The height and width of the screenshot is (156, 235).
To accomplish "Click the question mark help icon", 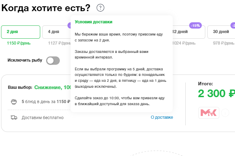I will pos(100,8).
